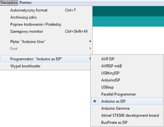
Task: Select AVRISP mkII programmer
Action: click(x=127, y=66)
